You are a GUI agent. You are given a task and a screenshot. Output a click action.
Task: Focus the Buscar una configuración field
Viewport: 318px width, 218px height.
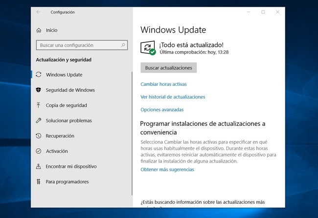click(82, 45)
